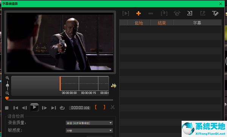This screenshot has width=227, height=137.
Task: Open the time offset clock icon
Action: pos(177,14)
